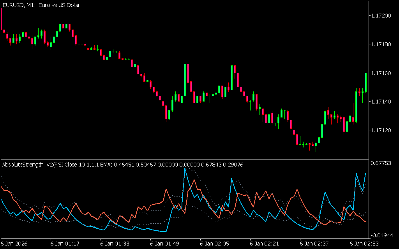Viewport: 399px width, 249px height.
Task: Select the 6 Jan 01:17 time label
Action: click(x=65, y=244)
